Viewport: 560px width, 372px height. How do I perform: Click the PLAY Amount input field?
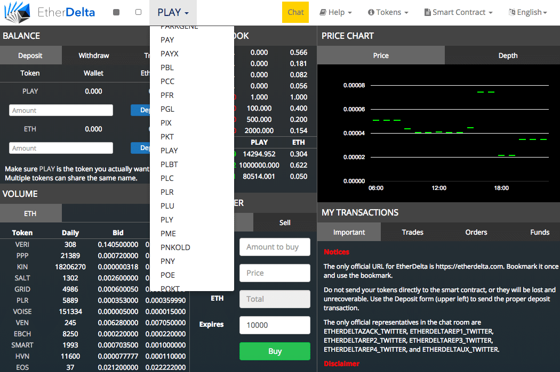pos(61,110)
